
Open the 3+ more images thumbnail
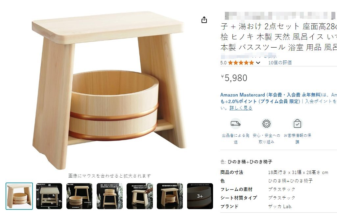(200, 196)
